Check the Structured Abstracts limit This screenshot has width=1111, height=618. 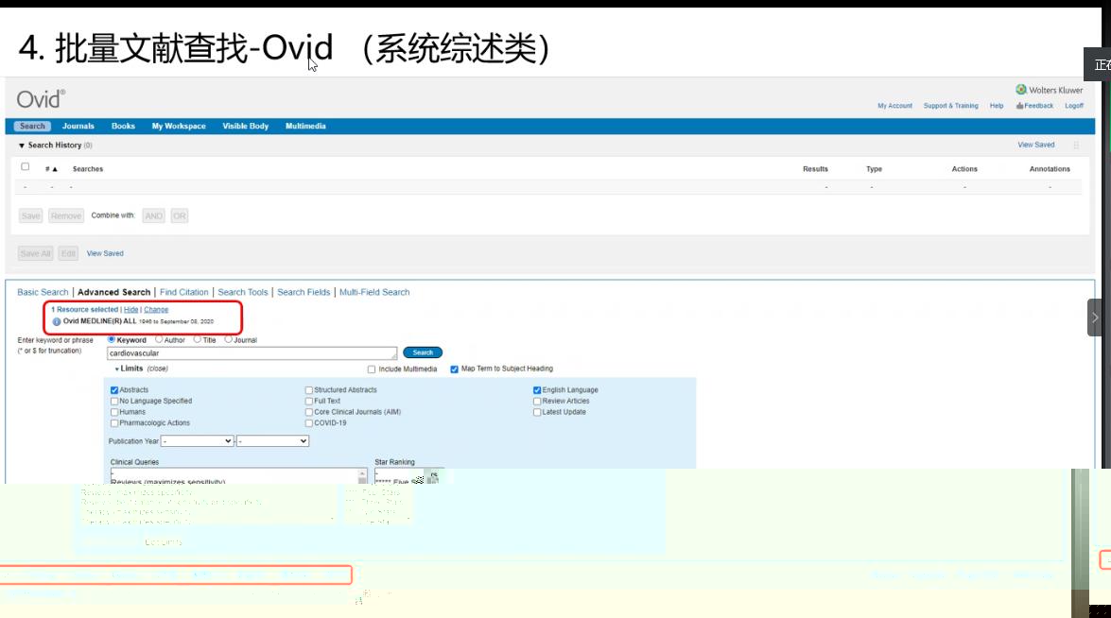(x=309, y=390)
